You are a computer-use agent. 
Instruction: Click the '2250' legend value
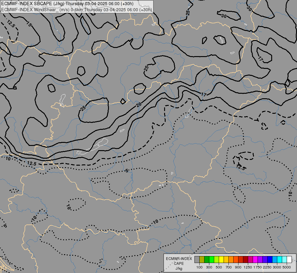coord(267,267)
